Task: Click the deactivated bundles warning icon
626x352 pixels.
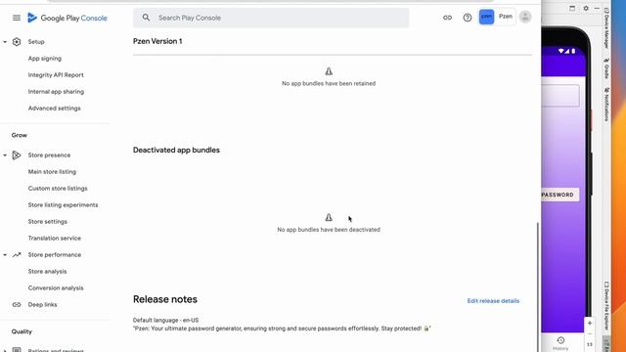Action: (x=329, y=217)
